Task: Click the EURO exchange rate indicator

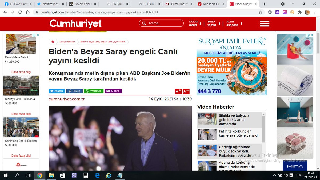Action: [x=214, y=23]
